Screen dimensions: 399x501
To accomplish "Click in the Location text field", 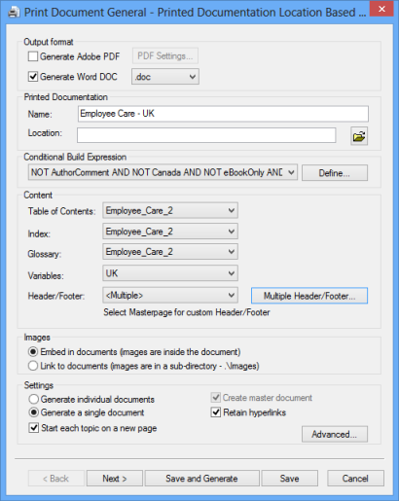I will tap(206, 135).
